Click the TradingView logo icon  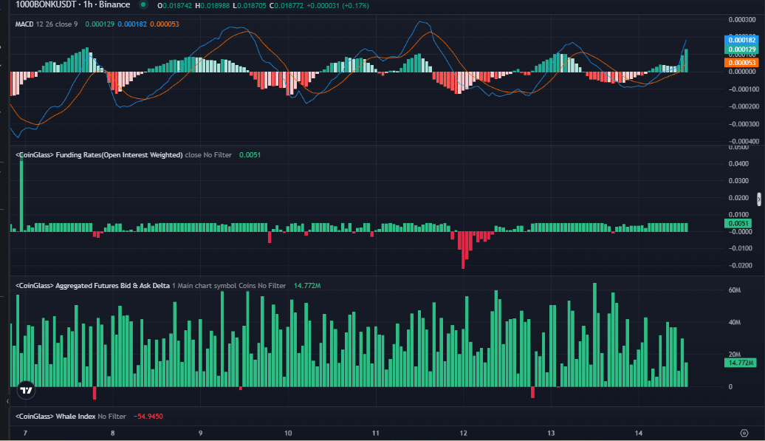(x=26, y=389)
